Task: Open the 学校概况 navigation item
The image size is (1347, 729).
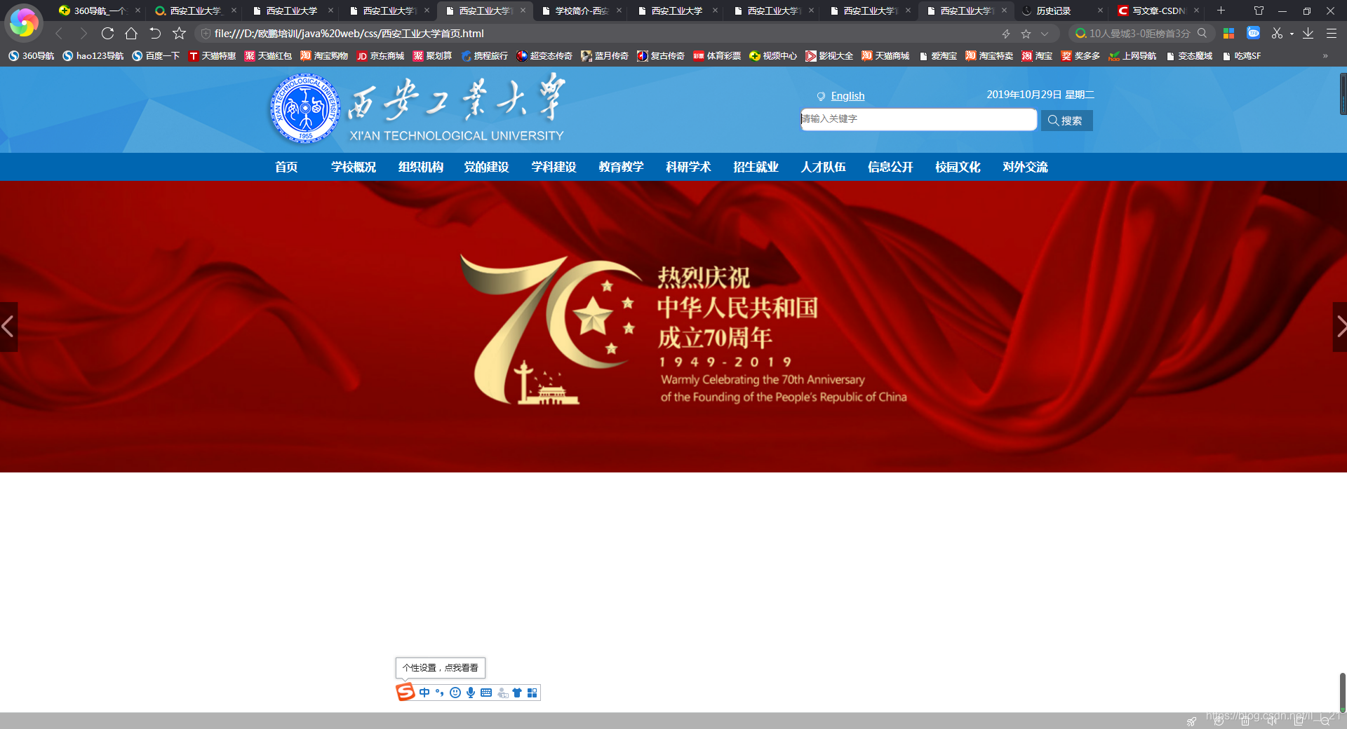Action: click(x=354, y=167)
